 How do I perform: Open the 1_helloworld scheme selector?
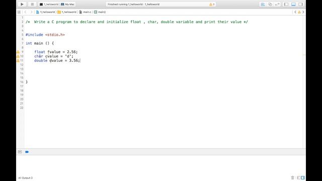coord(49,5)
